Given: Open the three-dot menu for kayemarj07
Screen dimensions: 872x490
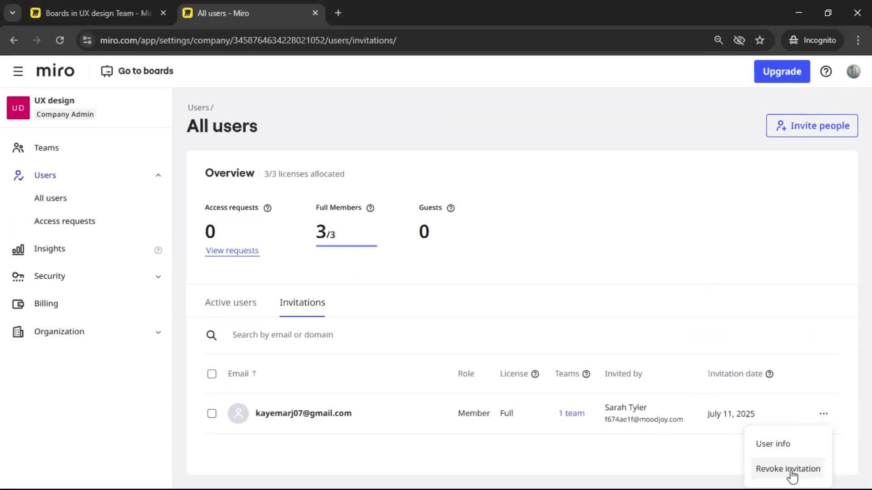Looking at the screenshot, I should [x=823, y=413].
